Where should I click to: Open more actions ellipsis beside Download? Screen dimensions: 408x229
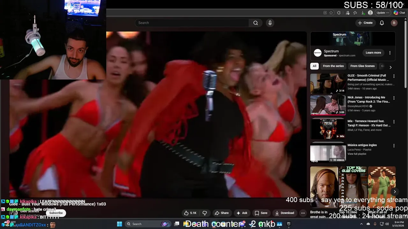303,213
